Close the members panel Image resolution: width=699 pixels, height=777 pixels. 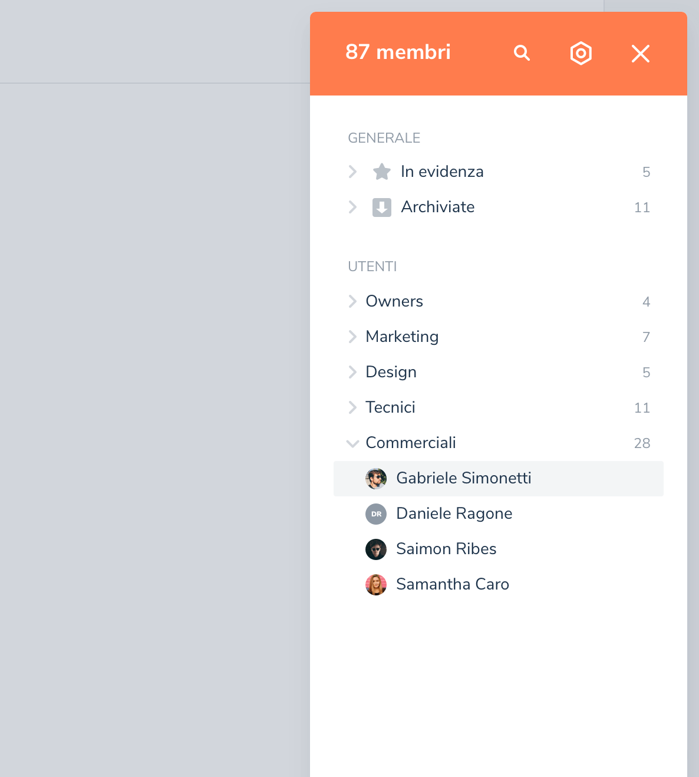click(x=640, y=54)
